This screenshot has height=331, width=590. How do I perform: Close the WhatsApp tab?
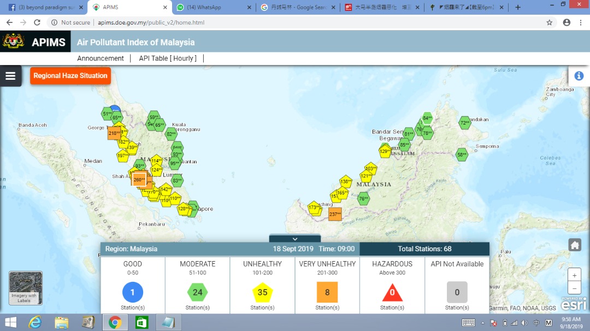[x=249, y=8]
